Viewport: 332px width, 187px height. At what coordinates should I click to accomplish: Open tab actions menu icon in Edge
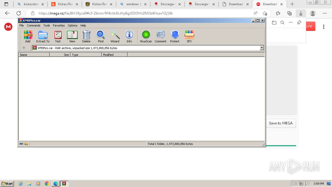pos(6,4)
